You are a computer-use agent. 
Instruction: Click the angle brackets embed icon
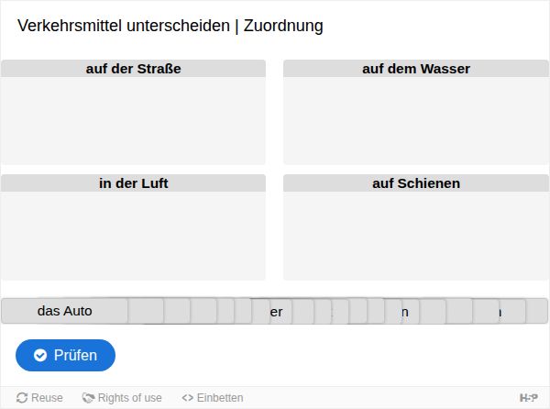188,398
